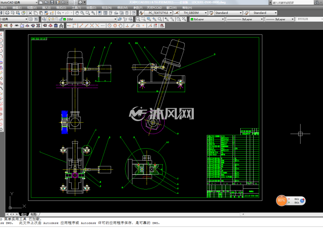Open the 视图(V) menu

click(x=32, y=7)
